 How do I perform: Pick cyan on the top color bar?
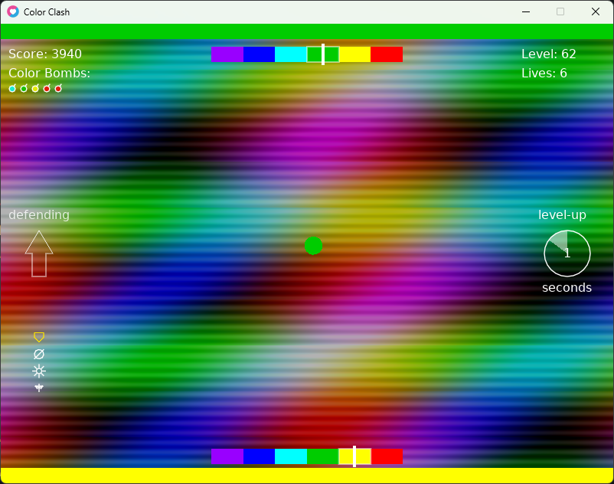pyautogui.click(x=291, y=54)
